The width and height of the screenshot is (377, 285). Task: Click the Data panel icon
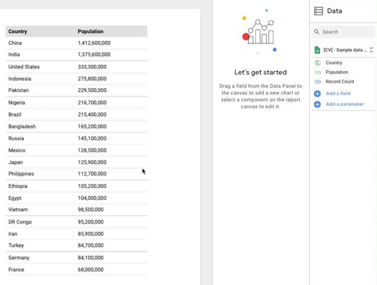coord(318,11)
